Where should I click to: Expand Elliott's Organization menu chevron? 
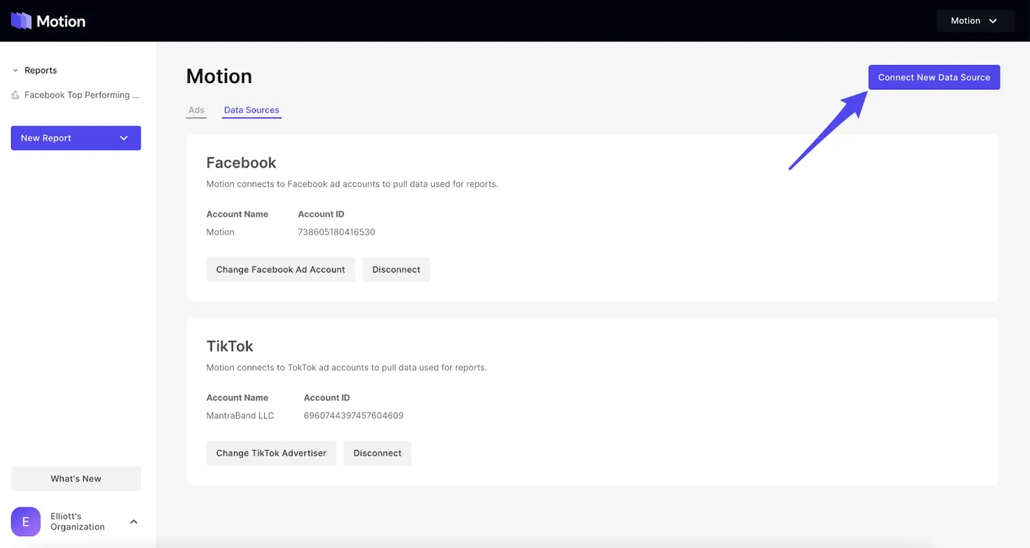[x=133, y=522]
